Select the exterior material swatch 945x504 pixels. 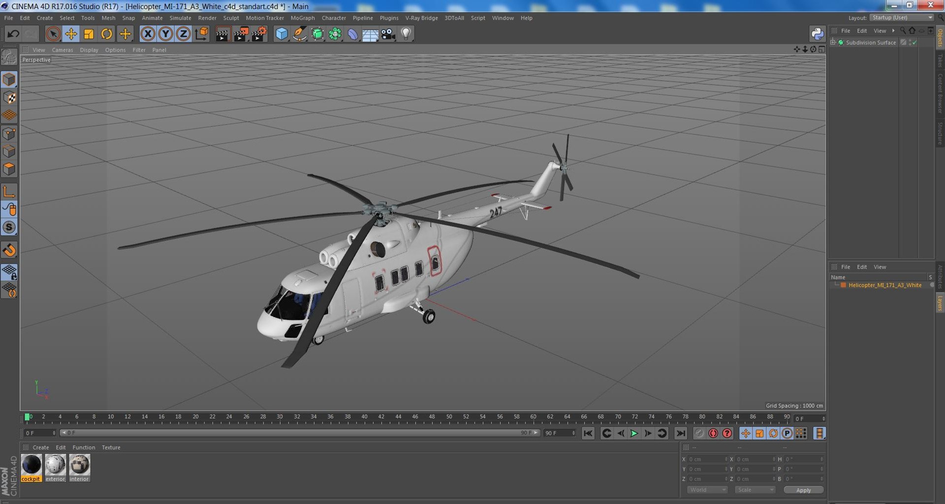point(55,468)
